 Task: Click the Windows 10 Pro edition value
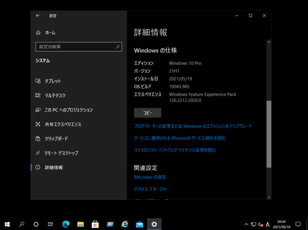tap(185, 63)
